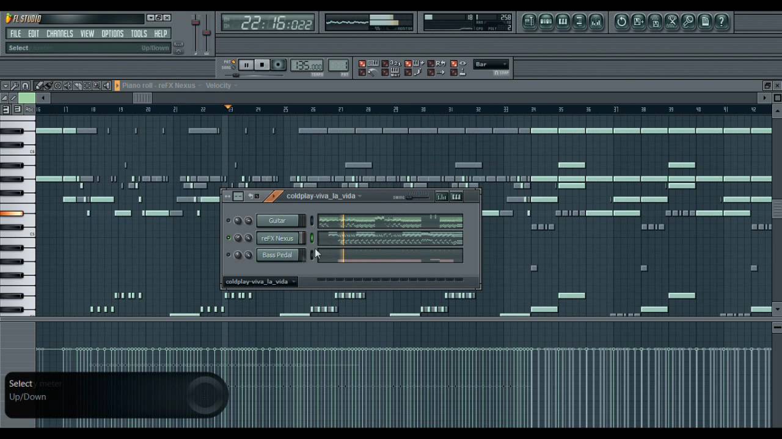The width and height of the screenshot is (782, 439).
Task: Open the piano roll icon in top toolbar
Action: coord(563,22)
